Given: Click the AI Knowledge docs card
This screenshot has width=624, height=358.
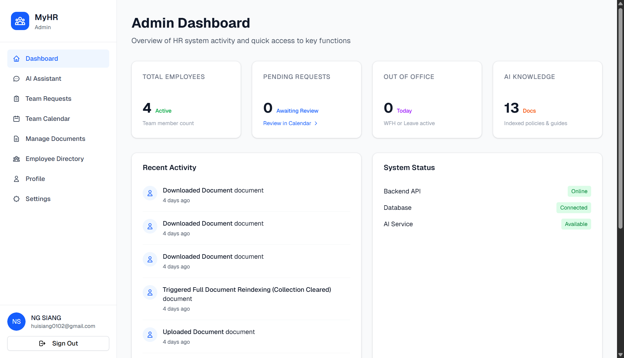Looking at the screenshot, I should tap(547, 100).
